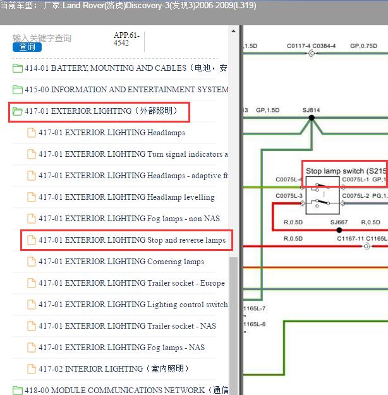Click document icon beside Lighting control switch
The width and height of the screenshot is (388, 395).
click(x=31, y=305)
